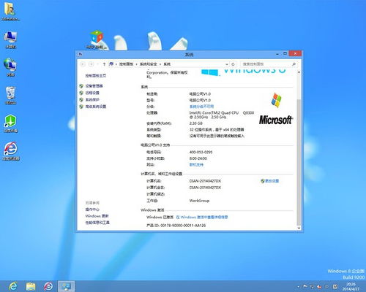Click the vertical scrollbar thumb
Image resolution: width=366 pixels, height=292 pixels.
(x=299, y=162)
